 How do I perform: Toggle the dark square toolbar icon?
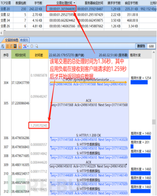coord(15,46)
